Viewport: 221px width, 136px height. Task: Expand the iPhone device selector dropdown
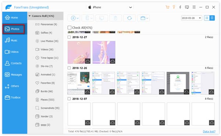pyautogui.click(x=130, y=7)
